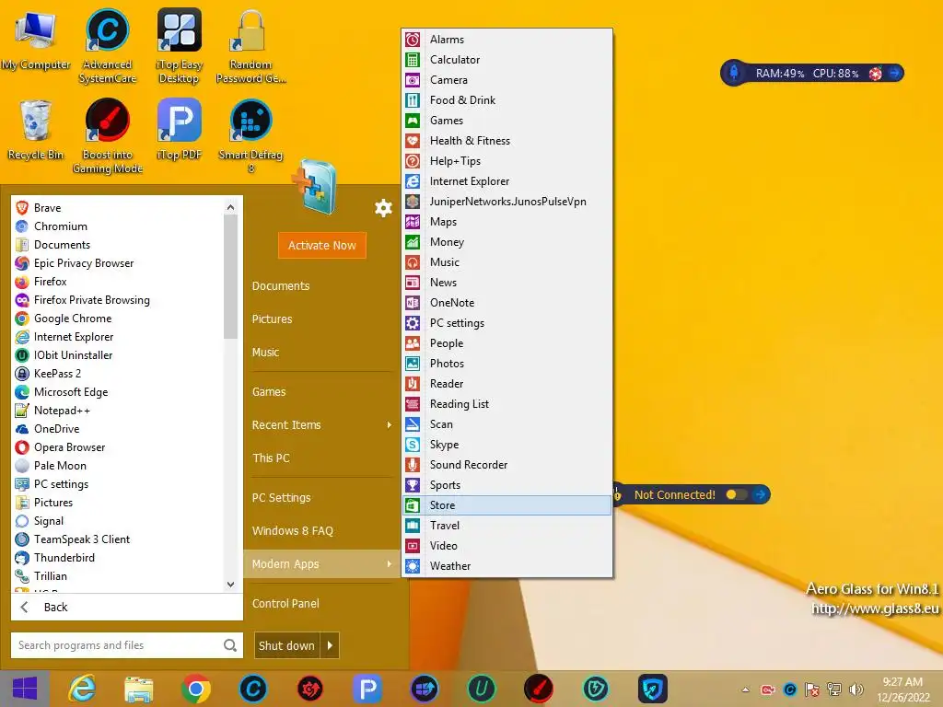Image resolution: width=943 pixels, height=707 pixels.
Task: Expand the Modern Apps submenu
Action: click(321, 564)
